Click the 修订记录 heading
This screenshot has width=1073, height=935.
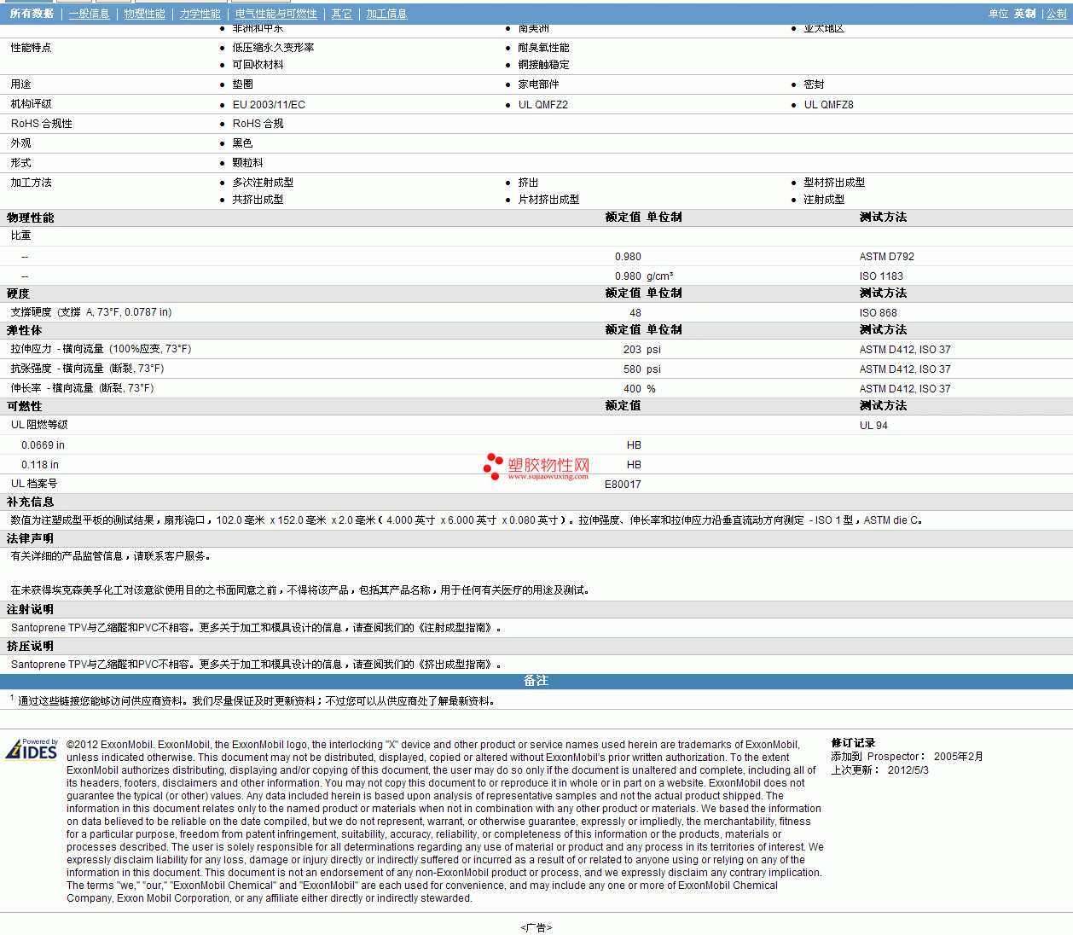click(x=853, y=743)
